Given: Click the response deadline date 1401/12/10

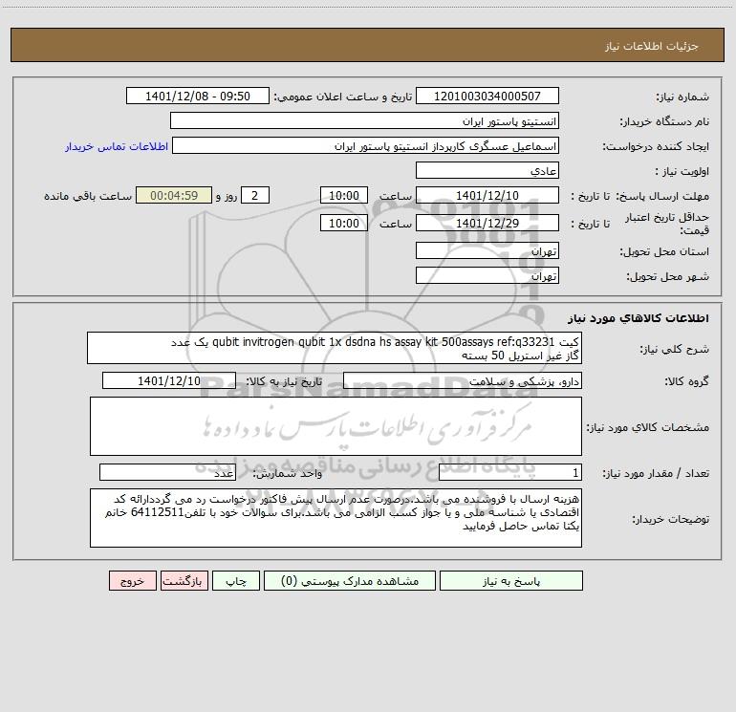Looking at the screenshot, I should [487, 195].
